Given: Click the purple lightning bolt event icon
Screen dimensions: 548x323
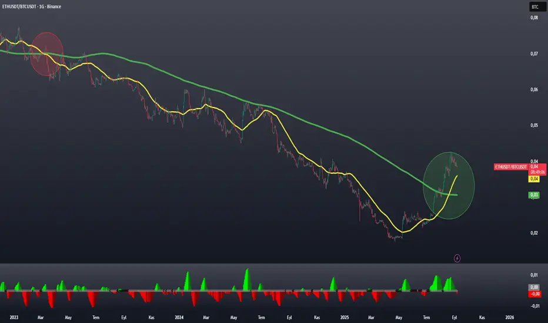Looking at the screenshot, I should pos(457,258).
